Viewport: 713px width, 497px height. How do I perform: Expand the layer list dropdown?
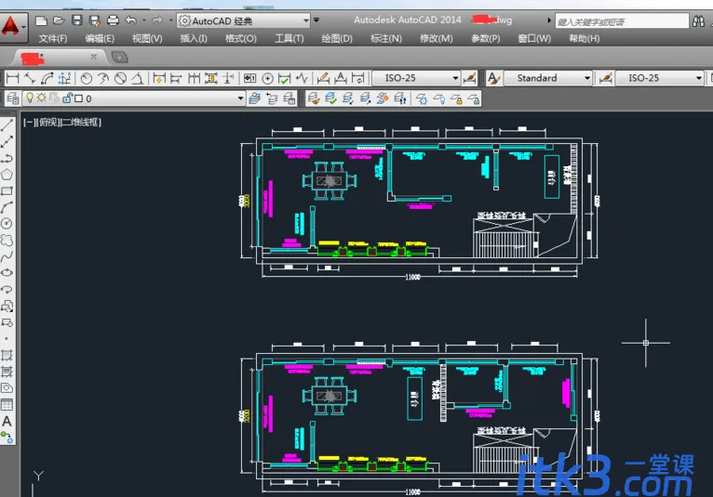point(240,98)
